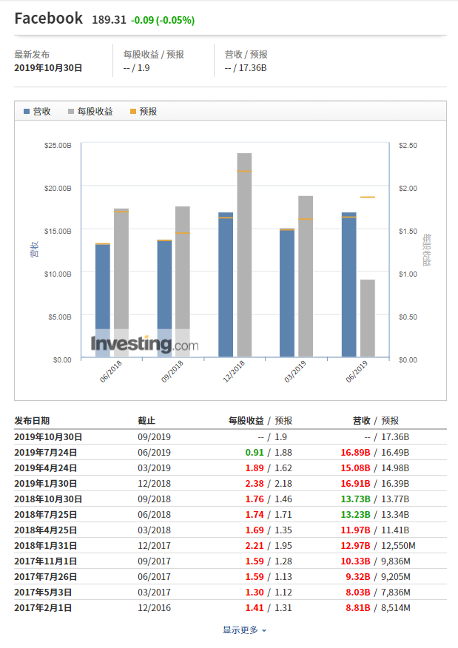Click the EPS value 1.76

(x=255, y=499)
